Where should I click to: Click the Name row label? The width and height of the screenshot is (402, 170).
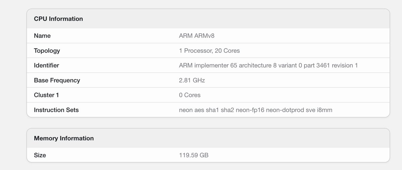[42, 36]
